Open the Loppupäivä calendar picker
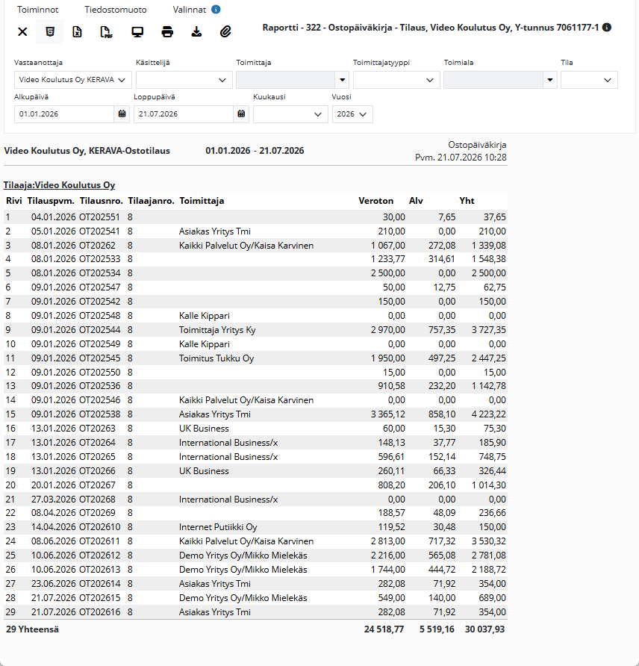Viewport: 639px width, 666px height. [x=241, y=113]
